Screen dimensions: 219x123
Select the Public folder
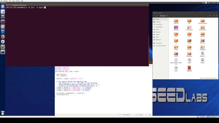pos(176,47)
